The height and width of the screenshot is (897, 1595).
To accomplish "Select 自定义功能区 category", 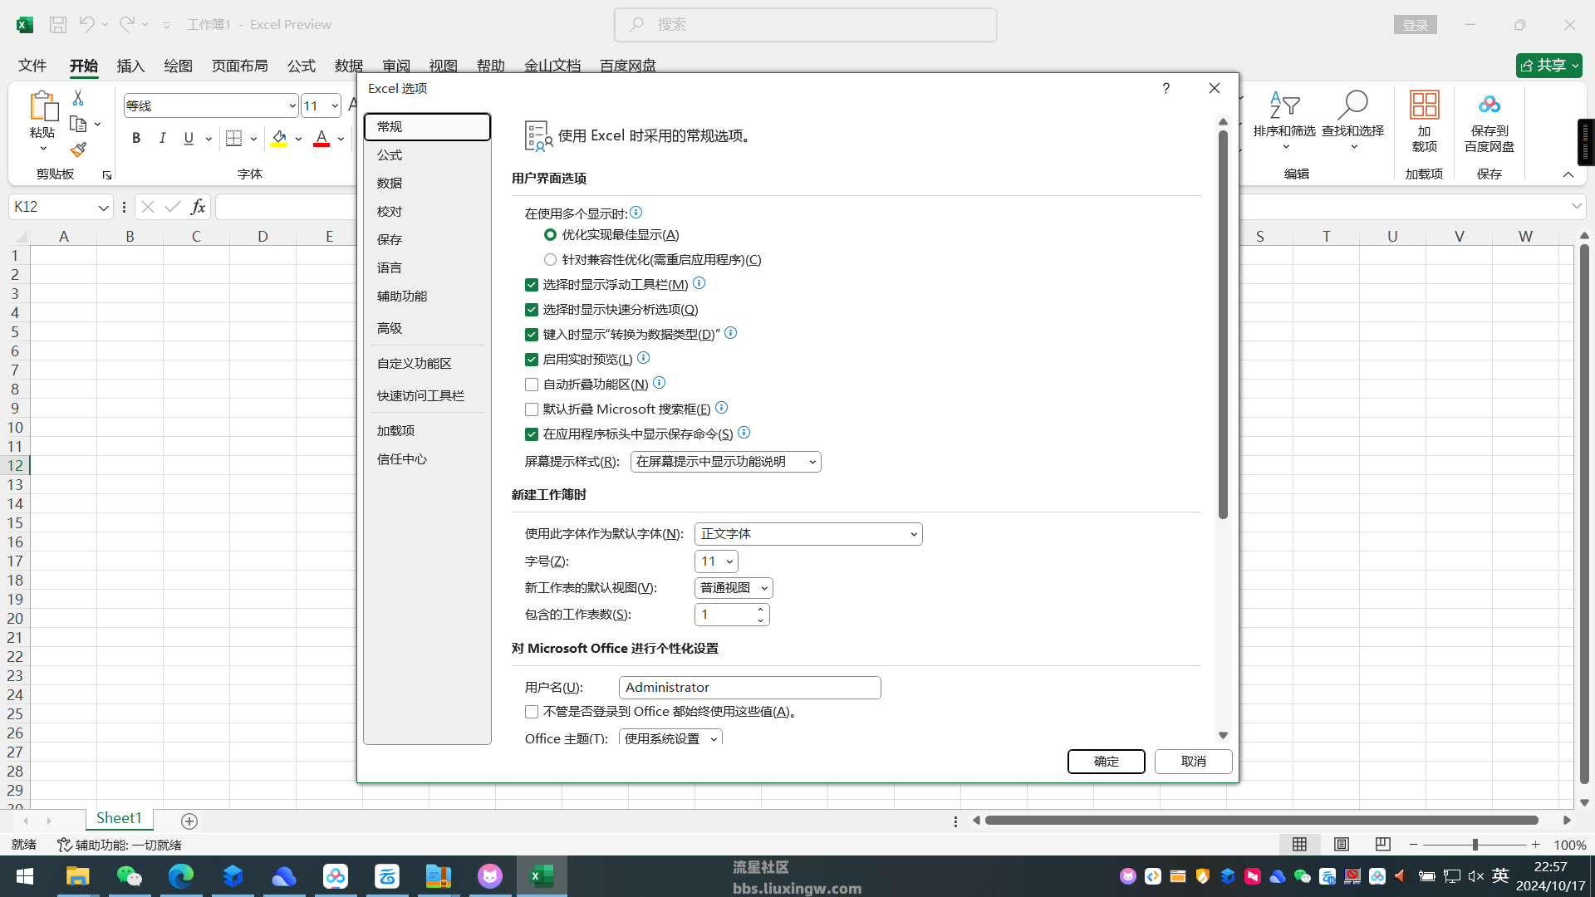I will tap(426, 364).
